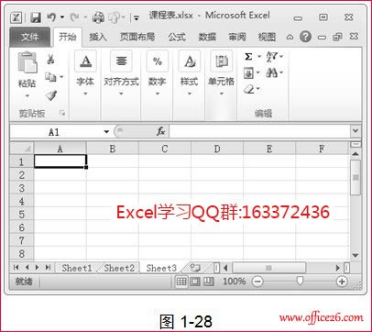Select row 5 header
This screenshot has height=332, width=372.
(22, 214)
